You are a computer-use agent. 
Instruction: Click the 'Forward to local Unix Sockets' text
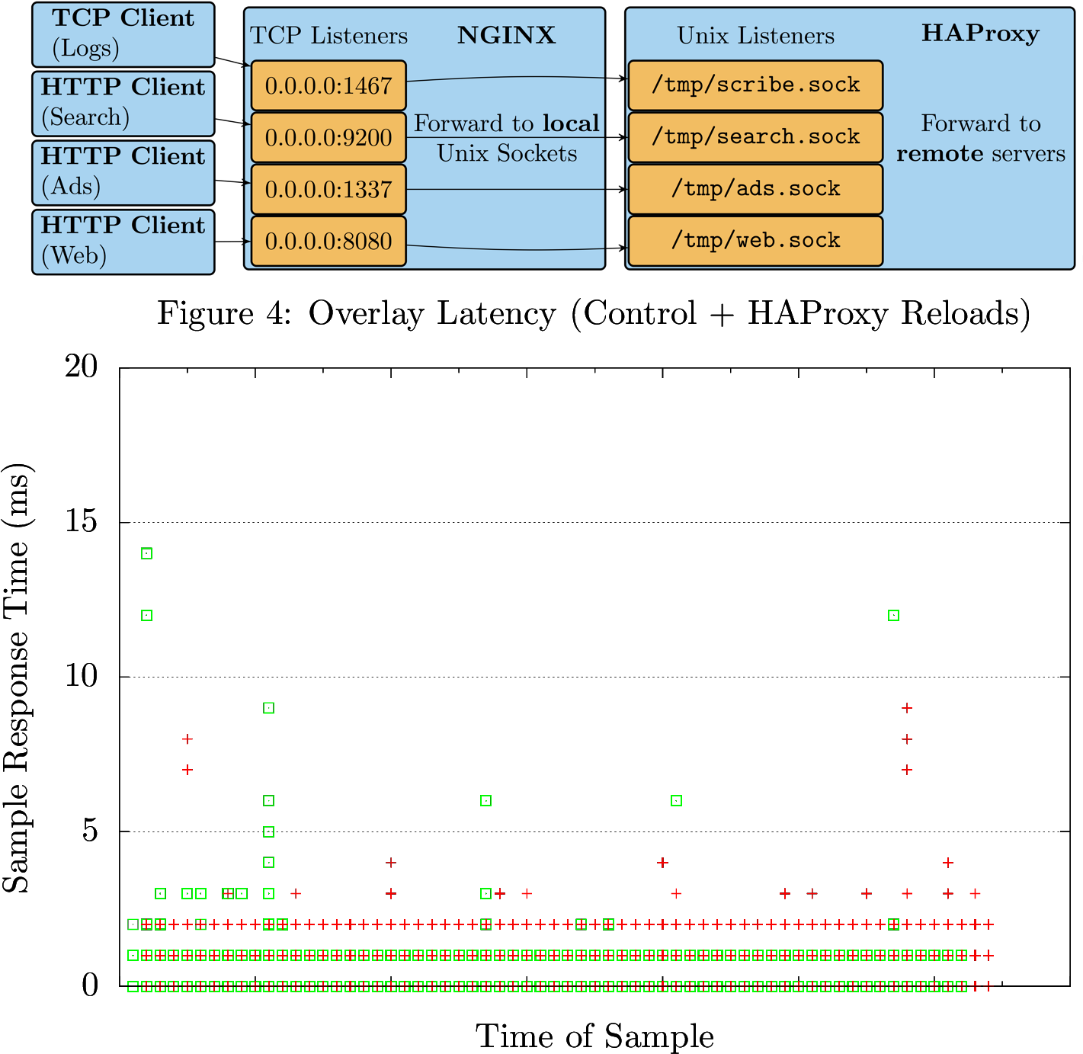click(507, 139)
